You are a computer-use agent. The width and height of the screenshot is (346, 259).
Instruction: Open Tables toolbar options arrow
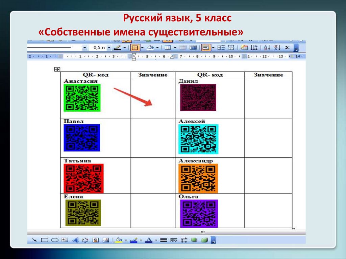pos(297,48)
